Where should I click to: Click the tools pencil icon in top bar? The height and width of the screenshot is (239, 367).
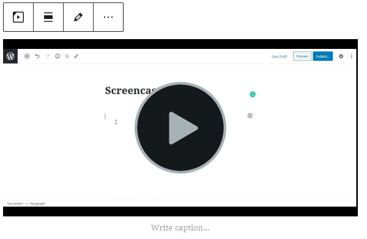(76, 56)
